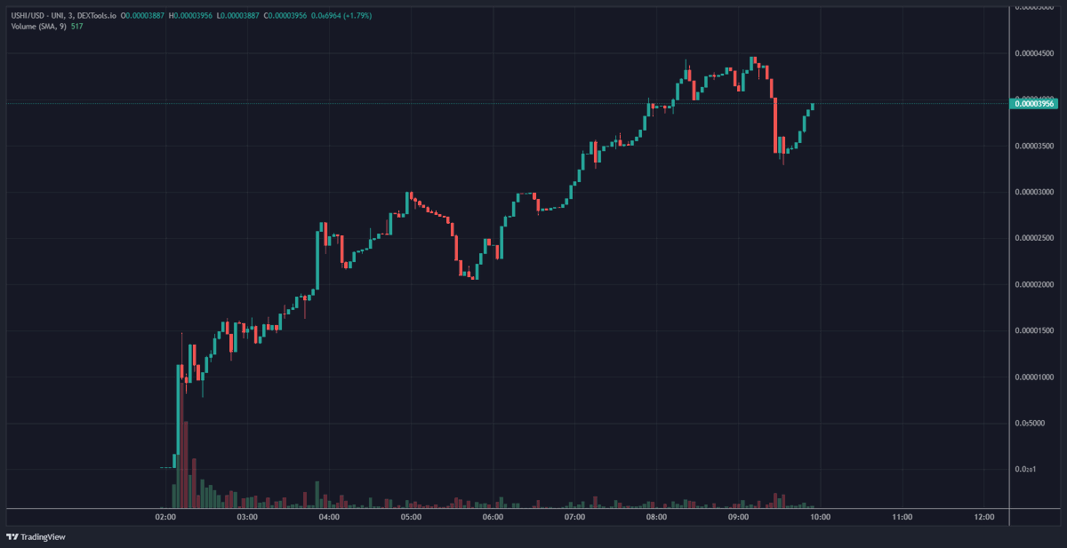Select the 06:00 time axis label
The image size is (1067, 548).
pos(492,515)
